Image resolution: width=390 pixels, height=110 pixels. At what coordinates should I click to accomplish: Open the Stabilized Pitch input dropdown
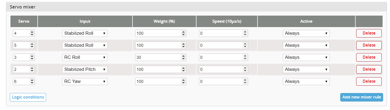[x=85, y=70]
